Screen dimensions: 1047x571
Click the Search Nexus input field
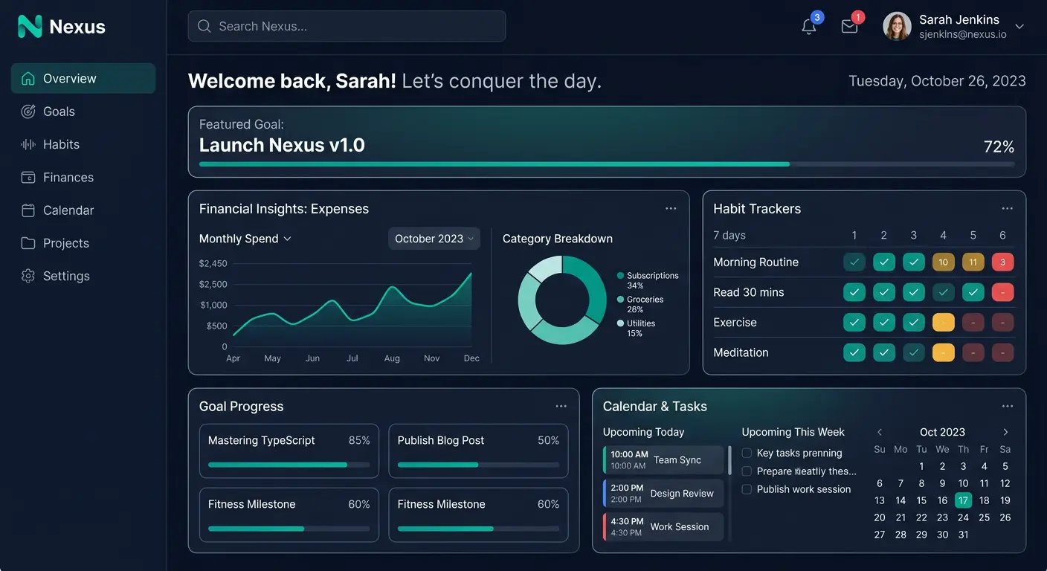pos(347,27)
